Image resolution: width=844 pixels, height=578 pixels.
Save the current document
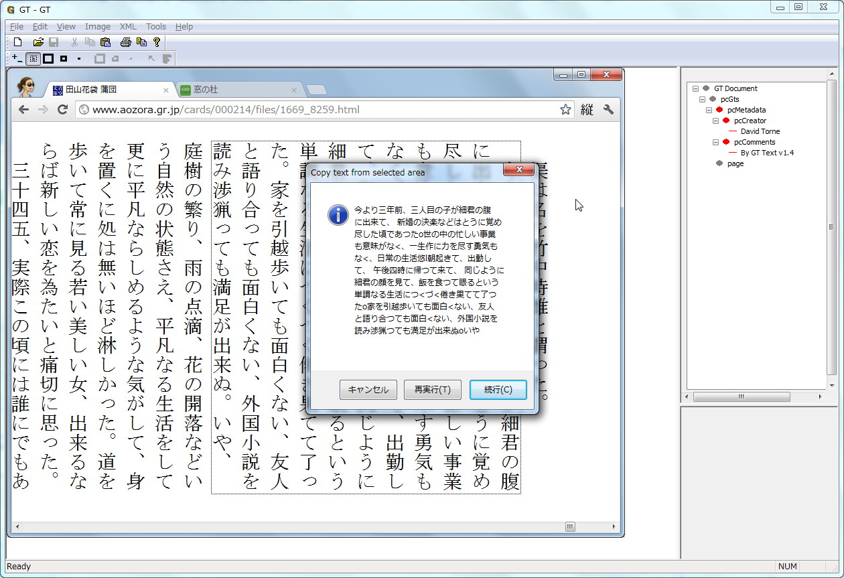click(54, 42)
